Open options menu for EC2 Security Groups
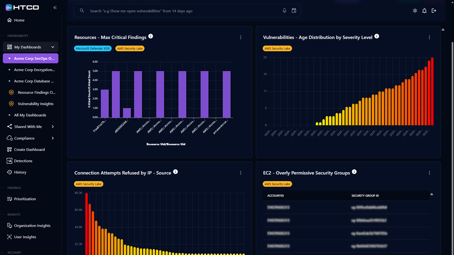 (x=430, y=173)
